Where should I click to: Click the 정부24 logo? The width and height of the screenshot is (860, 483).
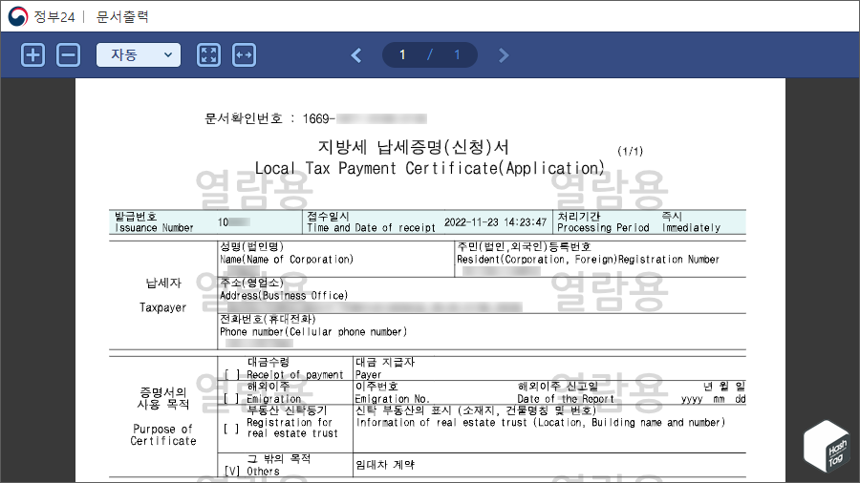(x=41, y=16)
